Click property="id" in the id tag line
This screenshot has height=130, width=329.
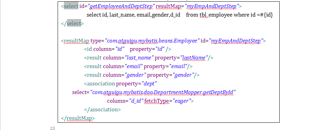(147, 49)
